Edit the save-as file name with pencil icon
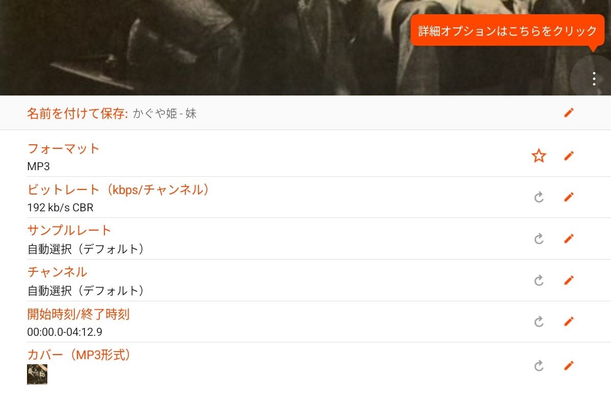 [569, 113]
